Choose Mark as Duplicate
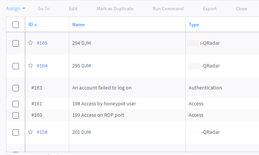Screen dimensions: 259x155 point(115,9)
